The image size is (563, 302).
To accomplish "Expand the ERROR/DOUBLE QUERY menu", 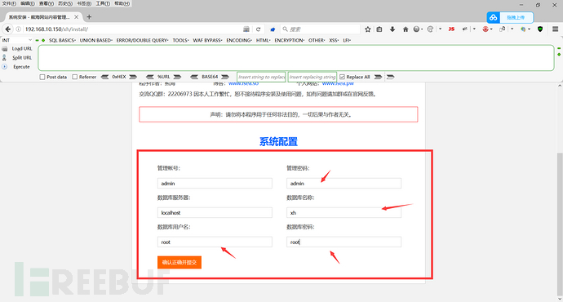I will [142, 40].
